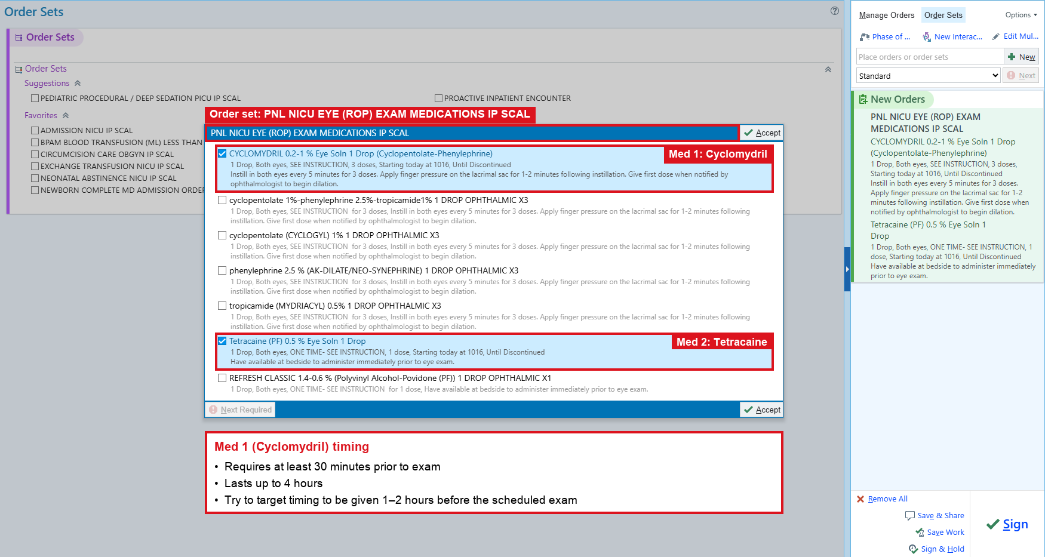
Task: Select the Order Sets tab
Action: click(x=943, y=15)
